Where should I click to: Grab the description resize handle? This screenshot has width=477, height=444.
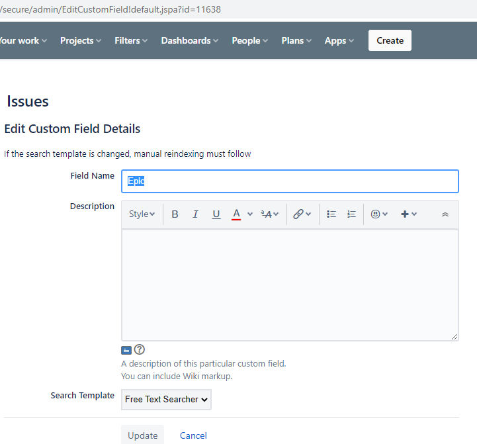click(x=455, y=337)
